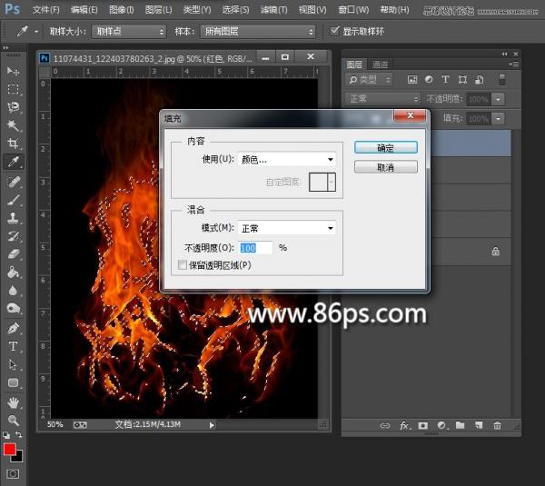This screenshot has width=545, height=486.
Task: Select the Horizontal Type tool
Action: 13,346
